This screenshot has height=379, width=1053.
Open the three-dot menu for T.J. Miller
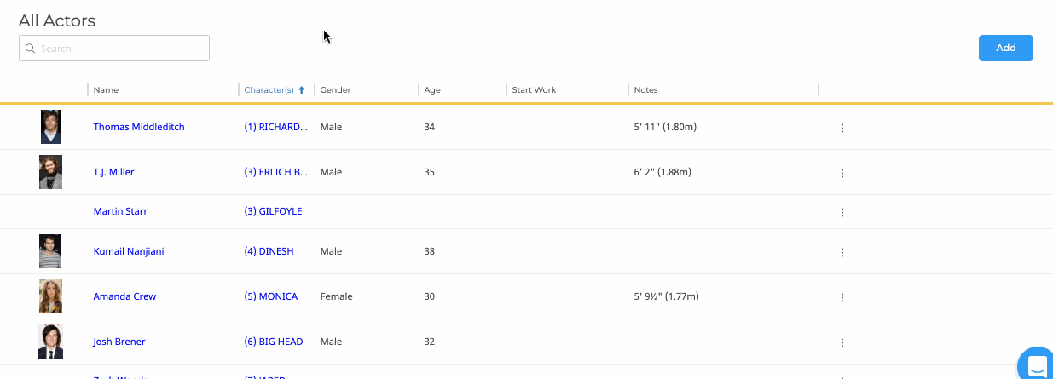(842, 173)
